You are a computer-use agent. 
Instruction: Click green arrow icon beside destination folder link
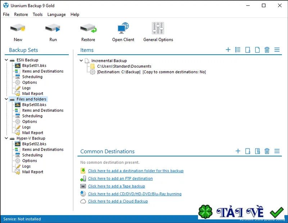pyautogui.click(x=83, y=171)
